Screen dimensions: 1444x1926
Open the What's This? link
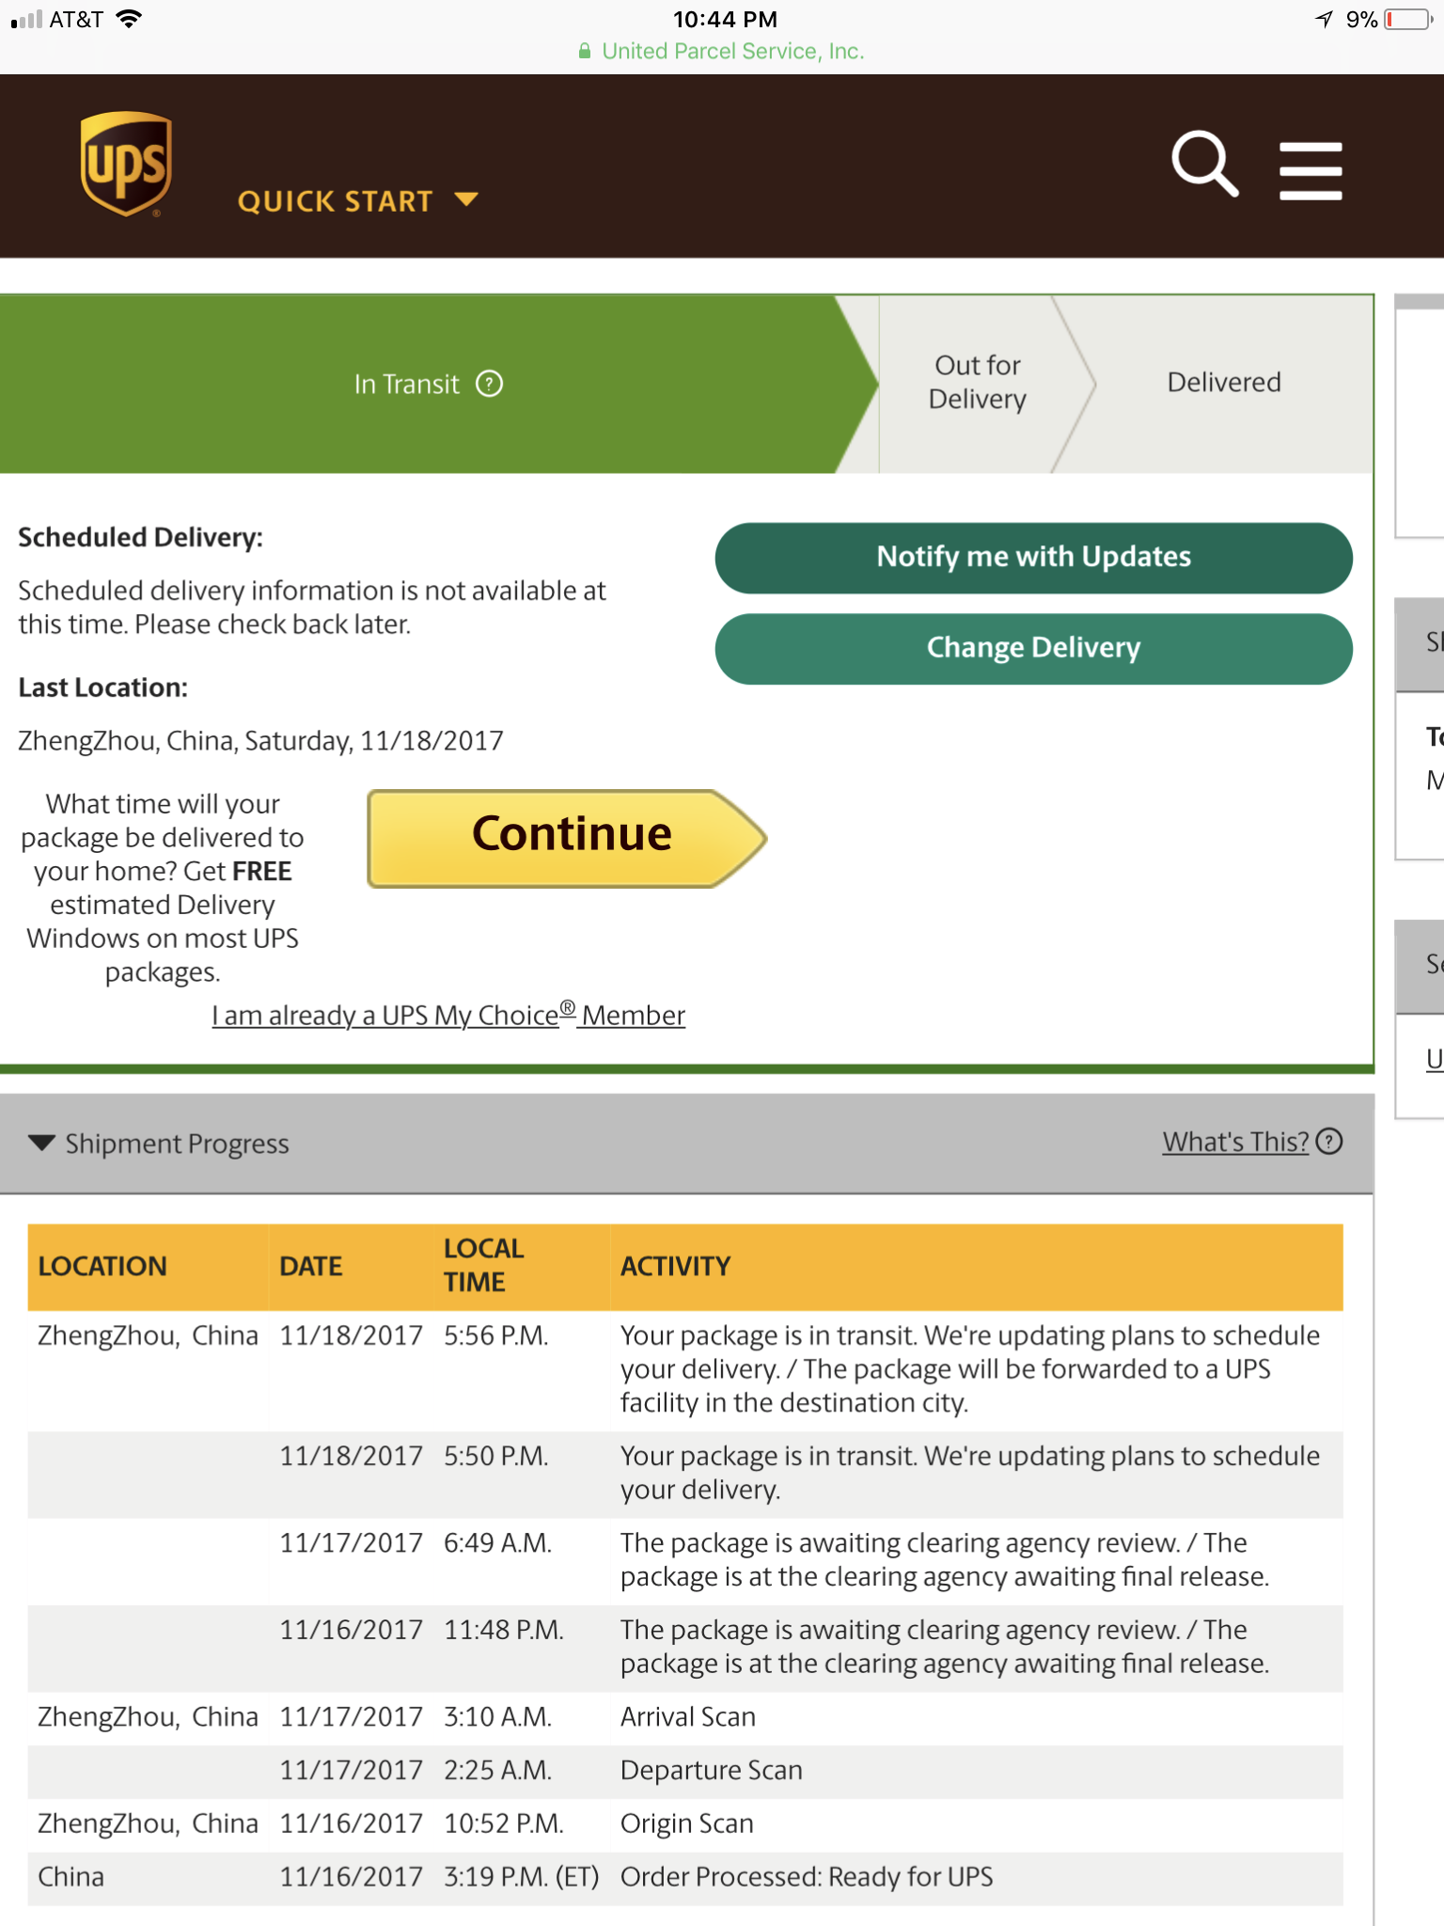[1235, 1142]
